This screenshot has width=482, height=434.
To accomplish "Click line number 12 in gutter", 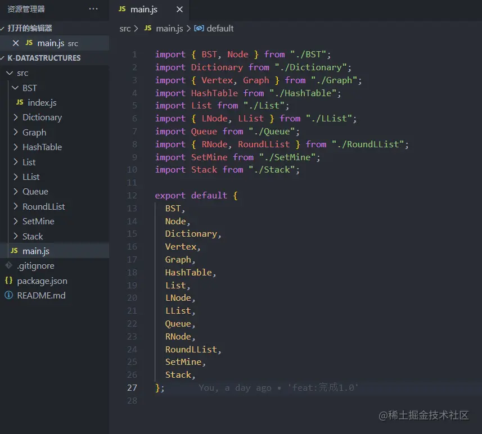I will pos(132,196).
